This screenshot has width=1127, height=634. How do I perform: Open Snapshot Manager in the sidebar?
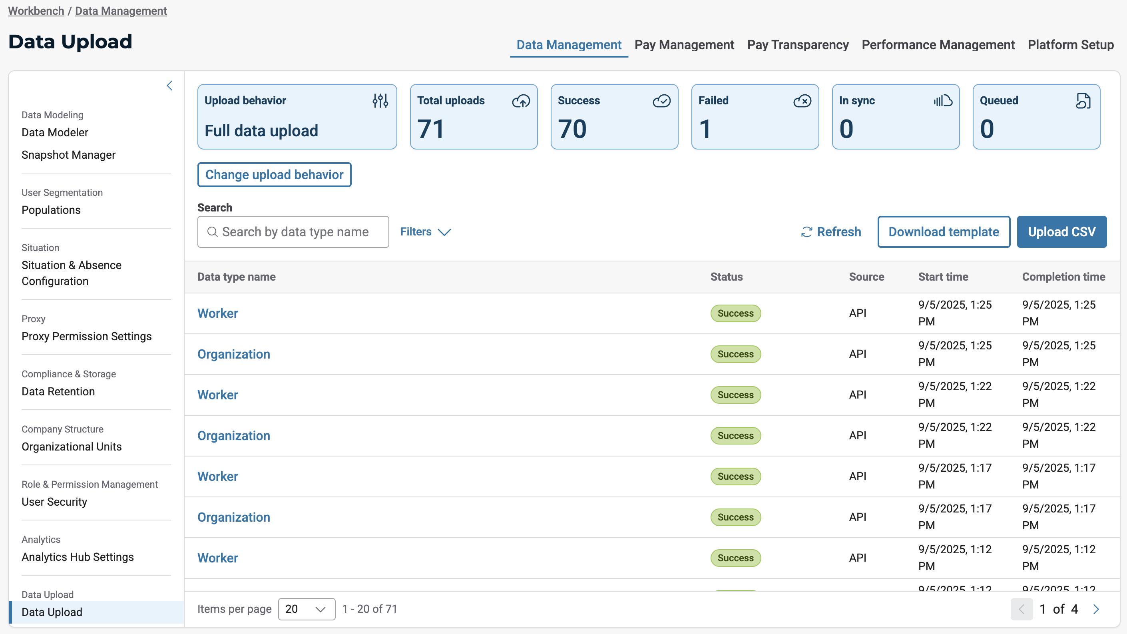pyautogui.click(x=68, y=155)
